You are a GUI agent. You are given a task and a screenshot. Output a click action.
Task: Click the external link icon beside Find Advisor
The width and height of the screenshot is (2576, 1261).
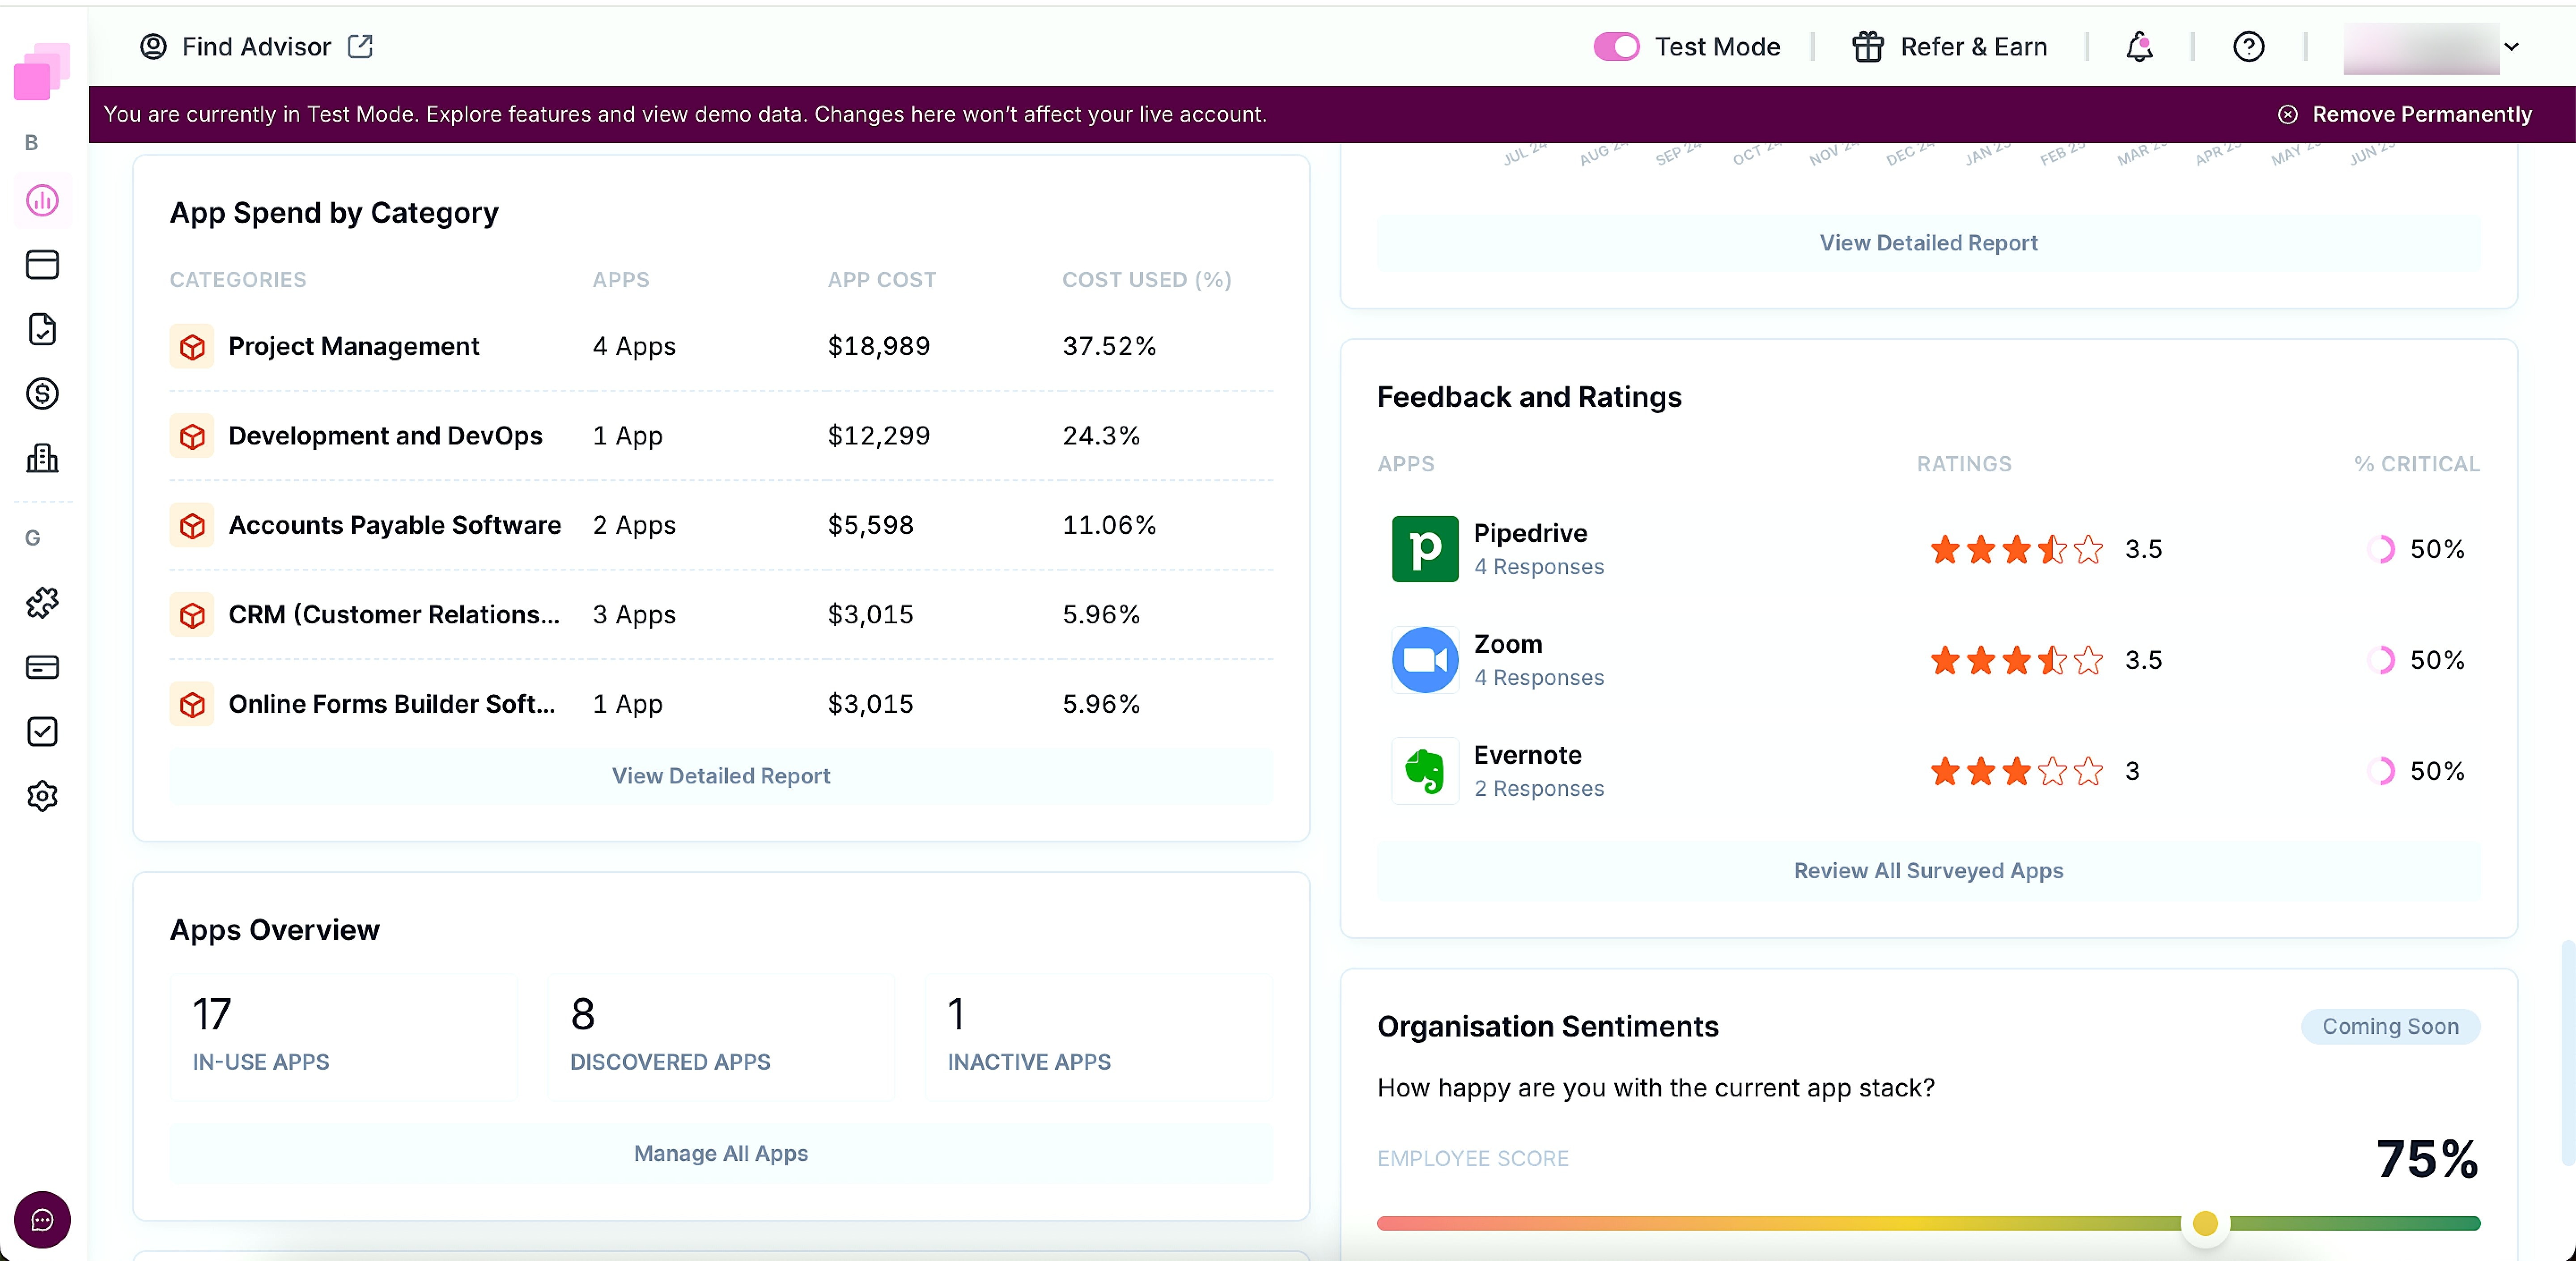[360, 47]
